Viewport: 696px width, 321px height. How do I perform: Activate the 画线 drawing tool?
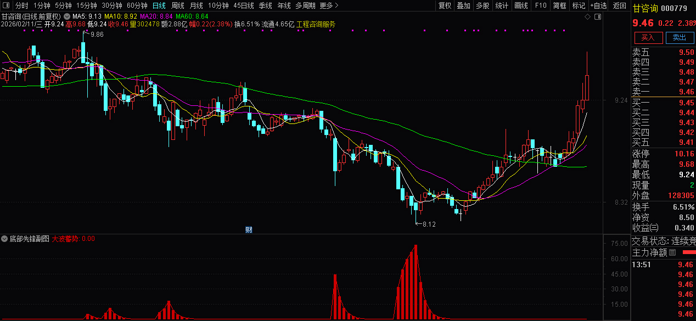click(521, 5)
